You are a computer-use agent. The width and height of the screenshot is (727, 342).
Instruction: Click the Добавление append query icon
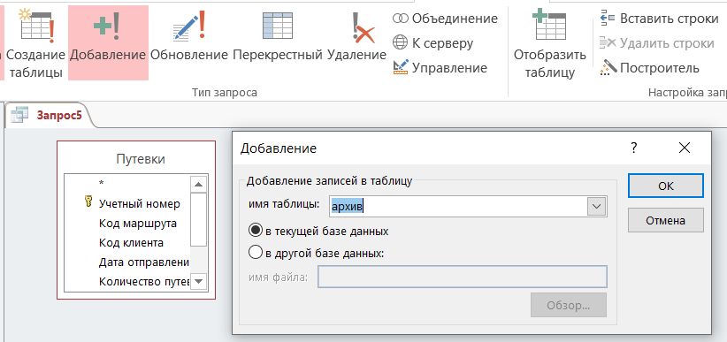[108, 42]
